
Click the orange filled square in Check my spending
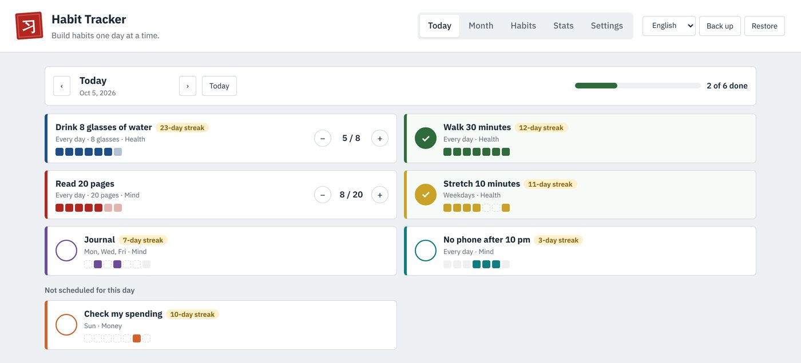point(137,338)
